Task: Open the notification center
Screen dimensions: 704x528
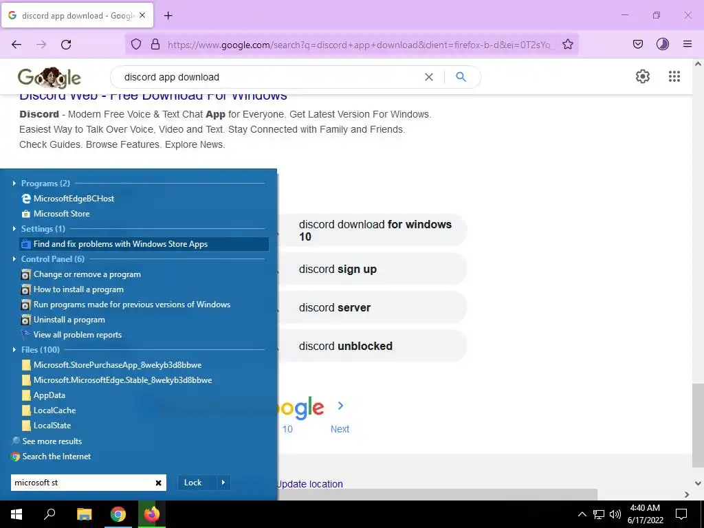Action: 681,514
